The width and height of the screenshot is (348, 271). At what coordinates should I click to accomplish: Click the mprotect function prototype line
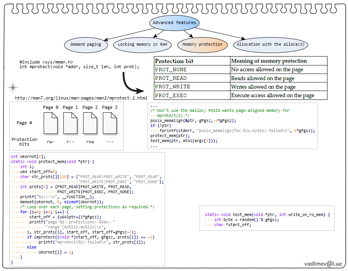[79, 67]
